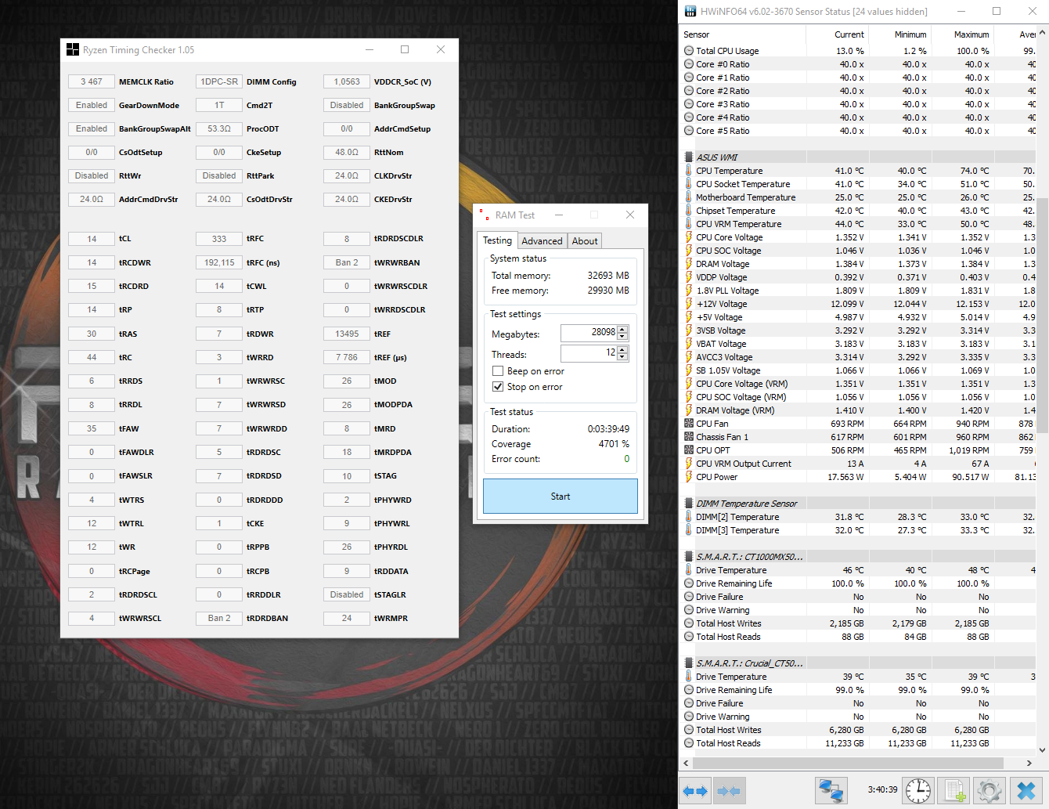The height and width of the screenshot is (809, 1049).
Task: Click the HWiNFO horizontal scrollbar thumb
Action: coord(849,763)
